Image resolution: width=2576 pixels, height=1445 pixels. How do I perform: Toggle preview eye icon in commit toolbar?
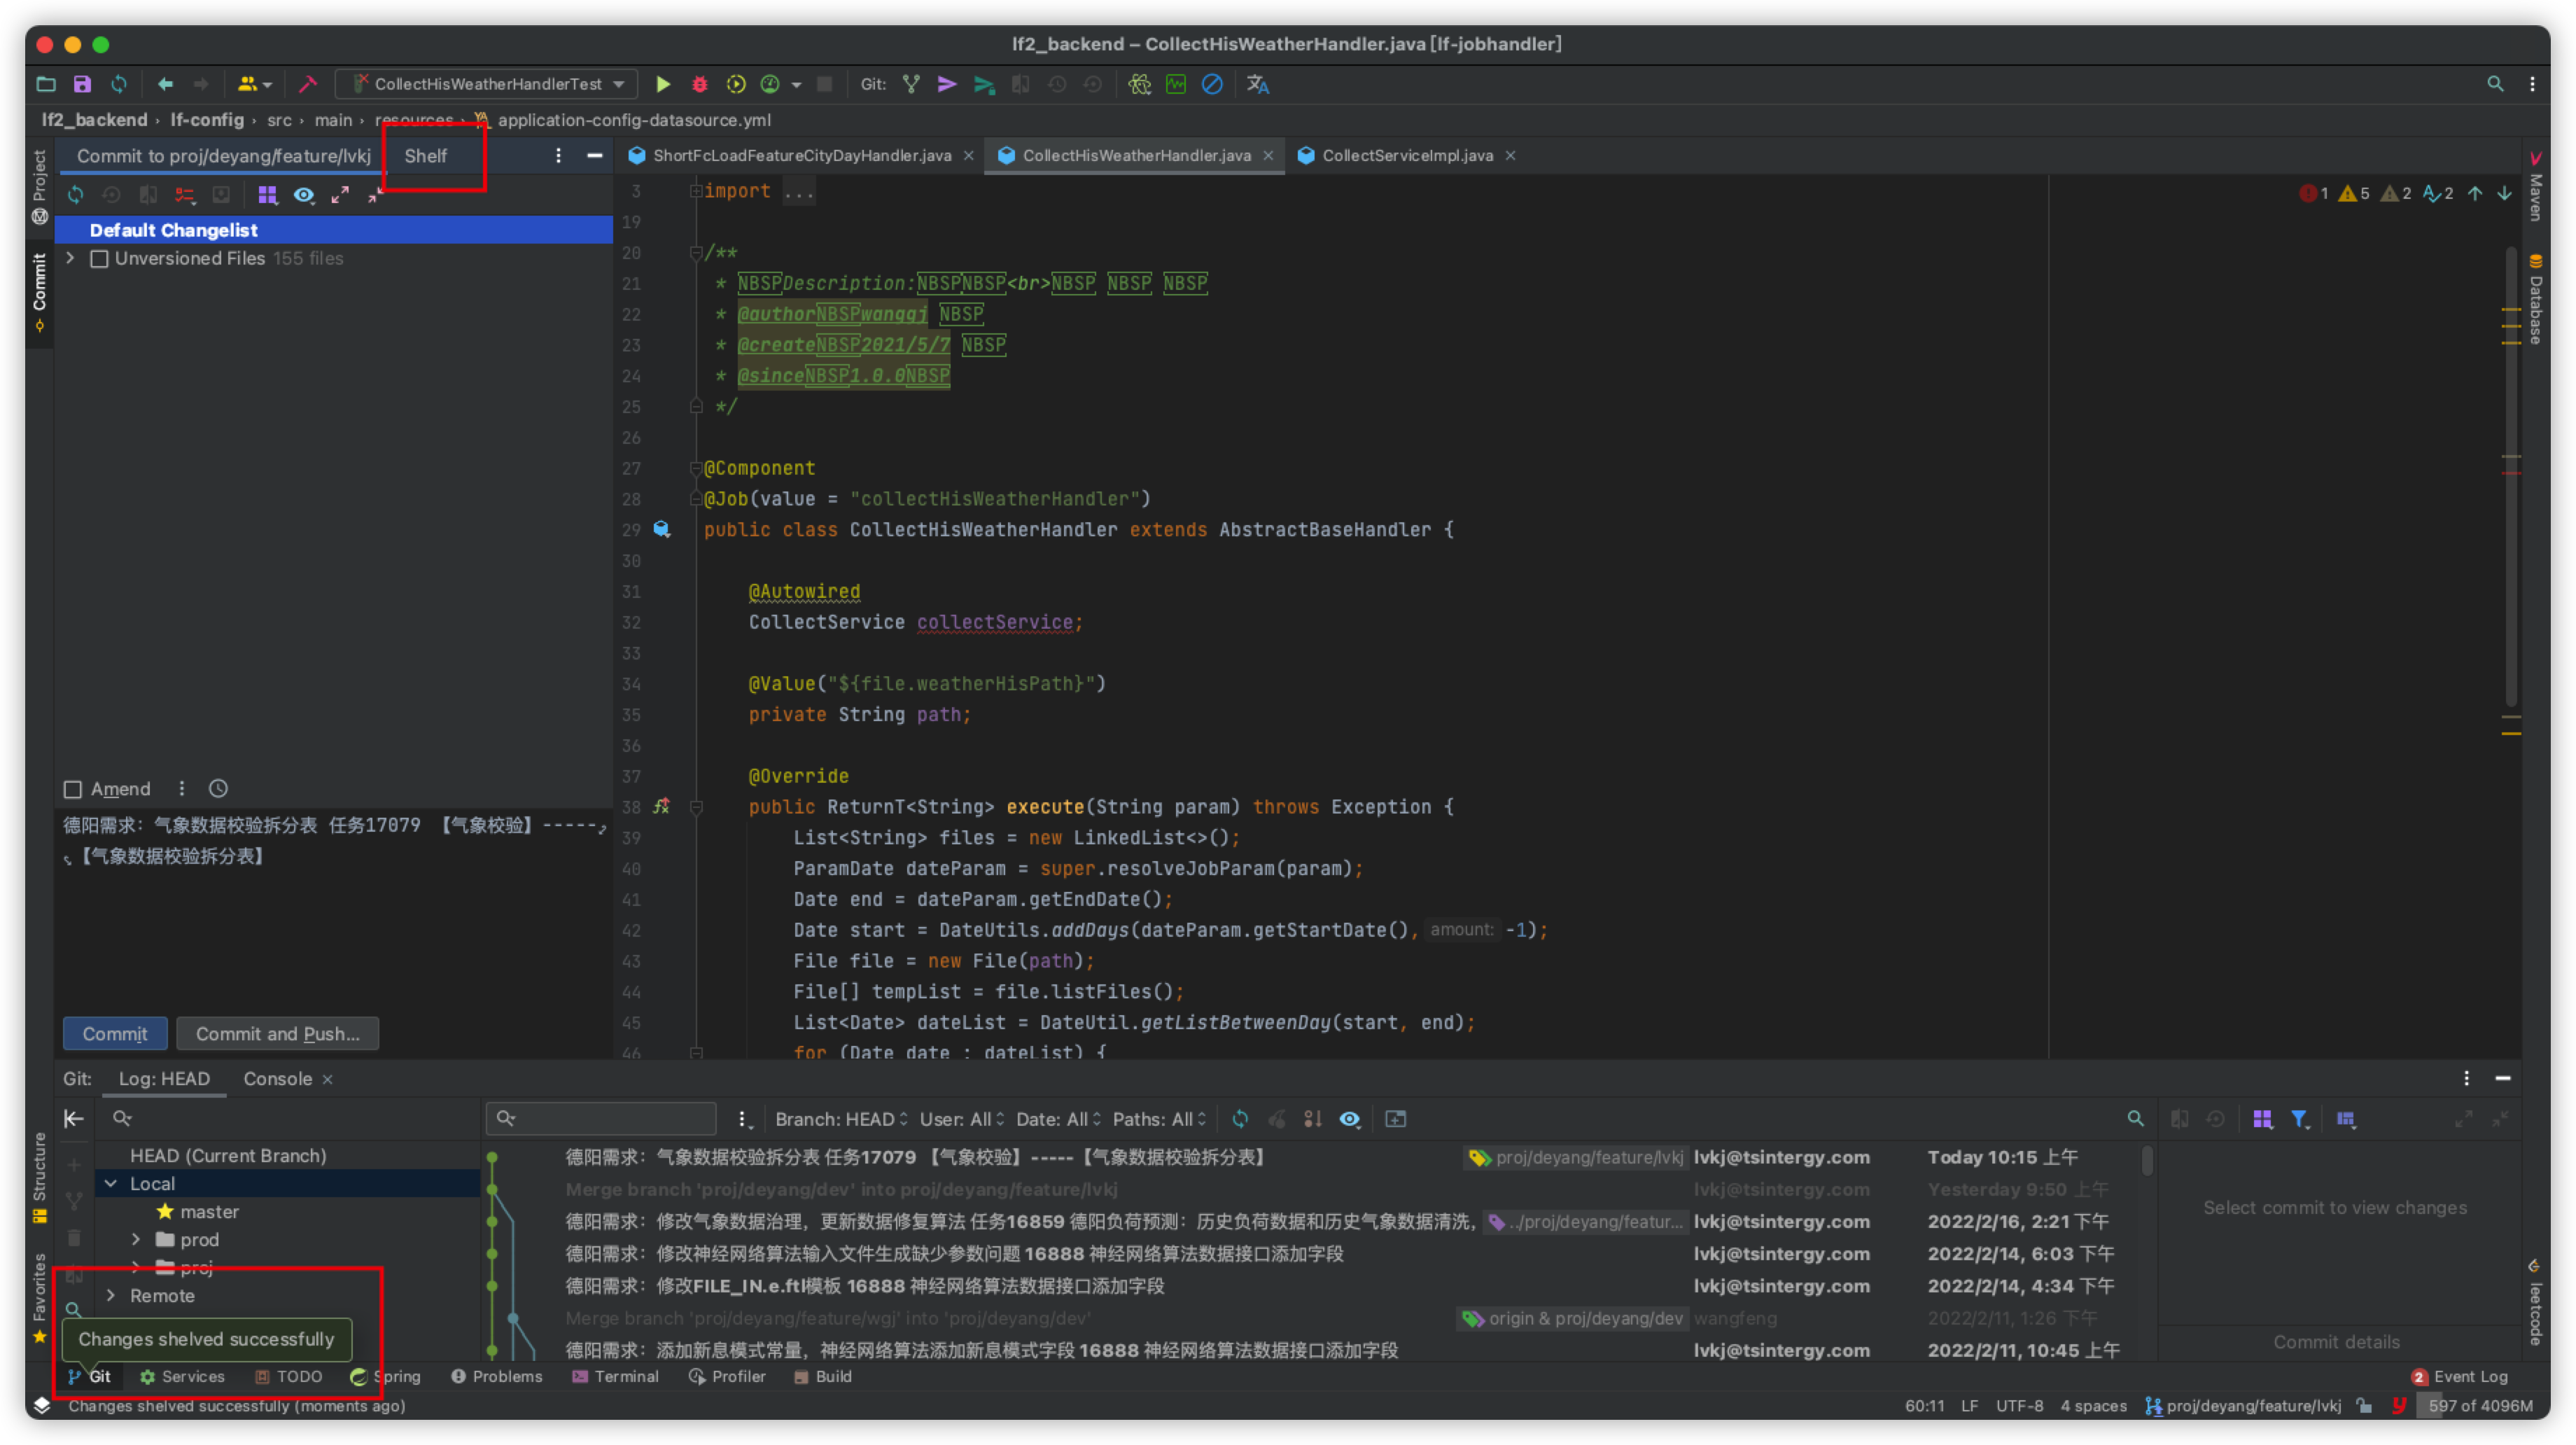tap(304, 195)
